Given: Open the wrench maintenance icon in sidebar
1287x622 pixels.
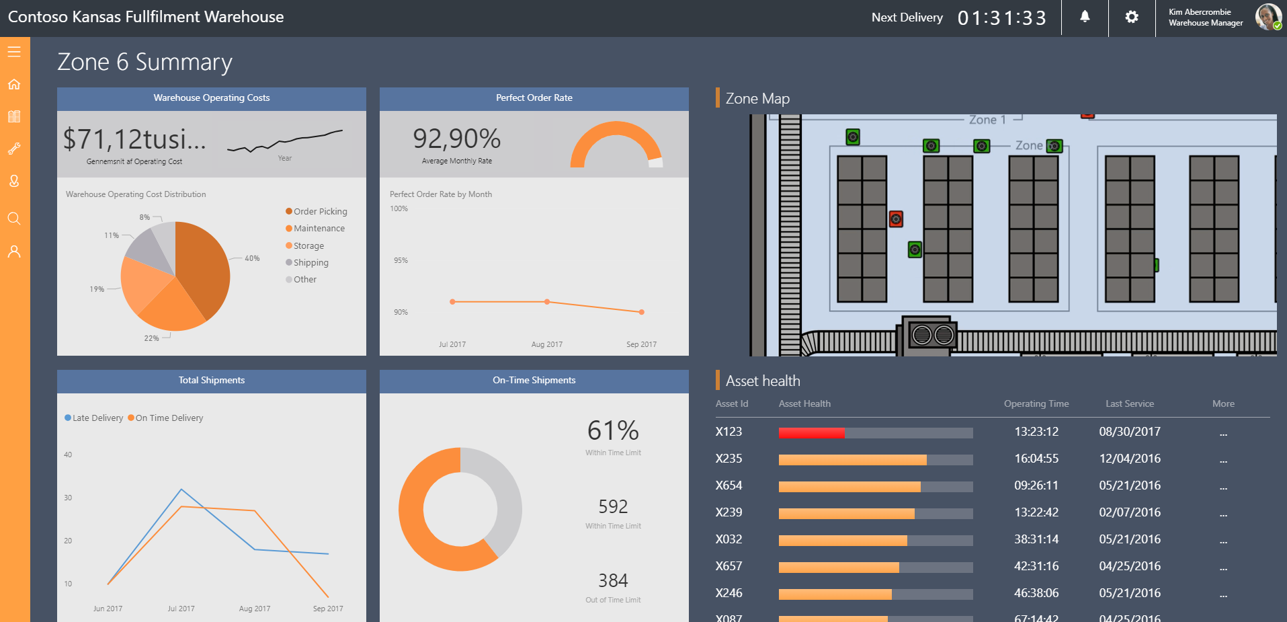Looking at the screenshot, I should (x=14, y=149).
